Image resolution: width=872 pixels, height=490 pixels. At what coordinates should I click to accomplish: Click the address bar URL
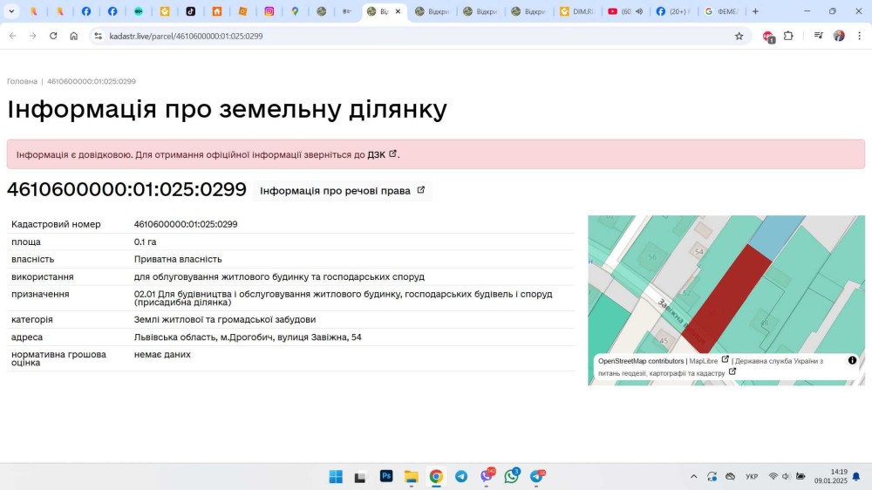tap(187, 36)
